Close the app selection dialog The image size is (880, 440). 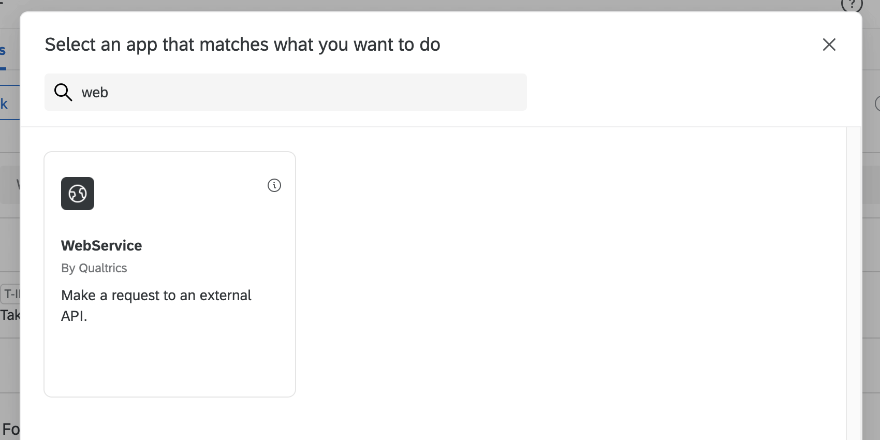pyautogui.click(x=829, y=45)
